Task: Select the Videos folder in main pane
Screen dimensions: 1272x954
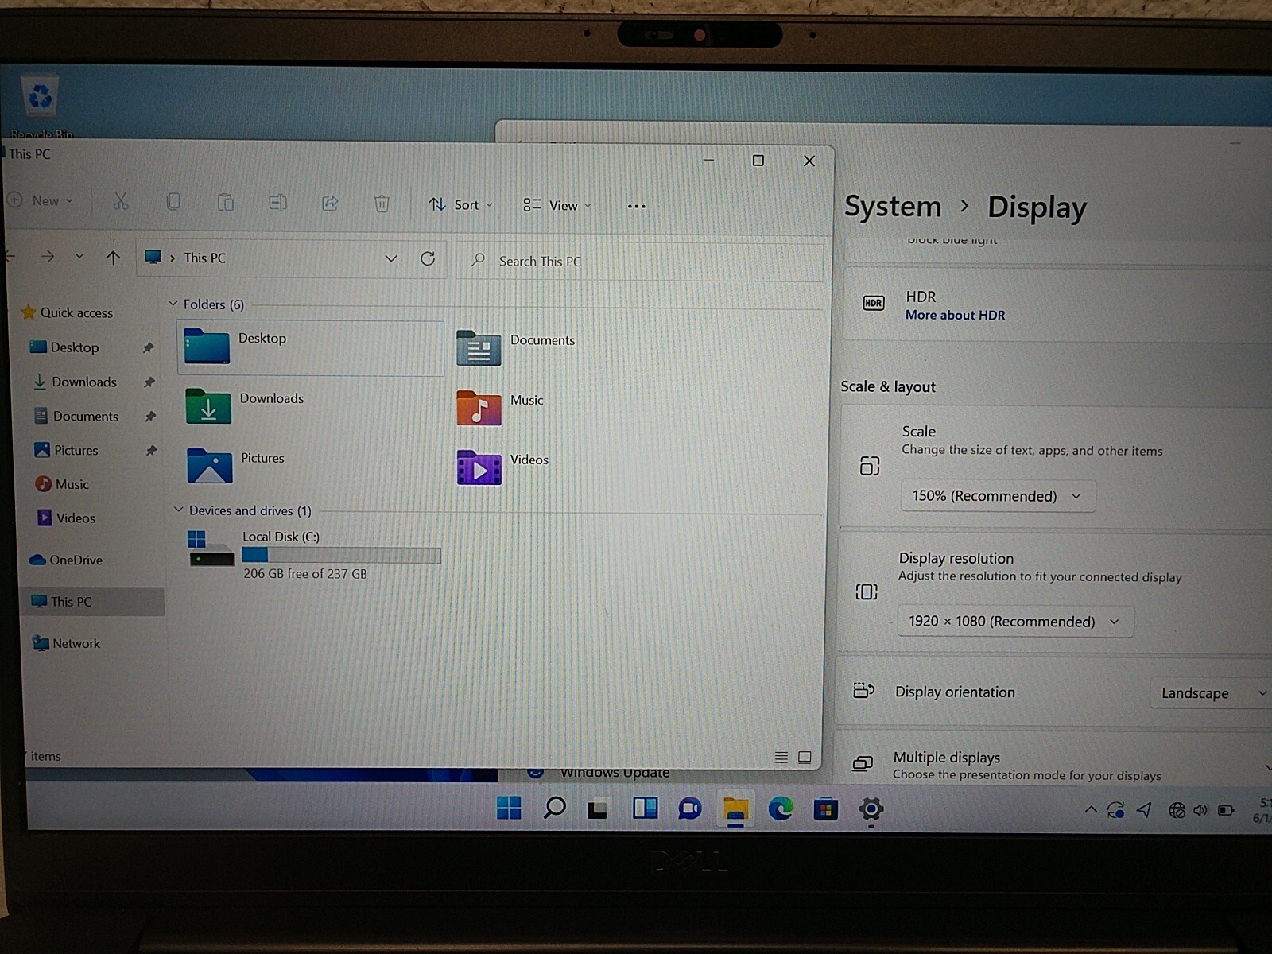Action: pos(503,467)
